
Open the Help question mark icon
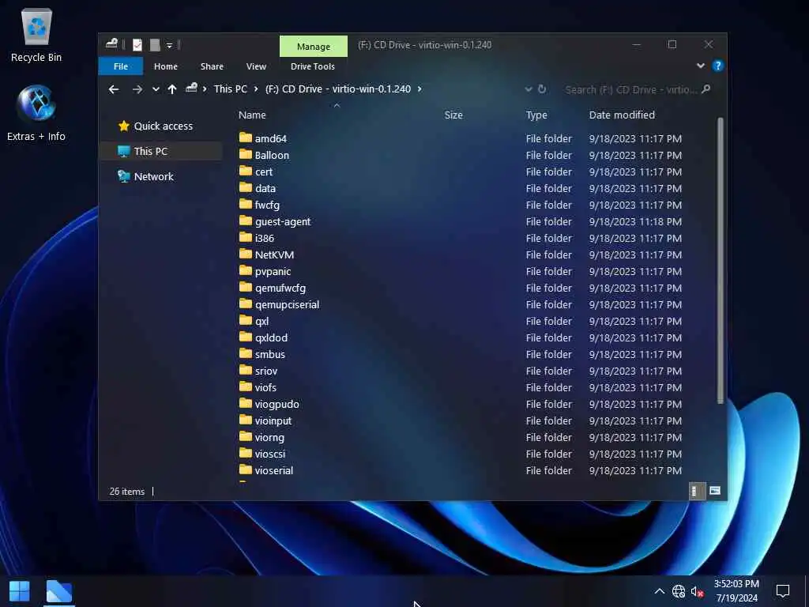(x=717, y=66)
